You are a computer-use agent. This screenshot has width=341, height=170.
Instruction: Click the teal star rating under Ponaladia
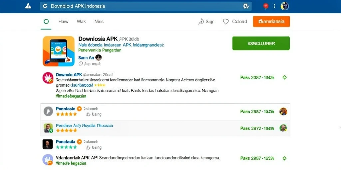(66, 147)
